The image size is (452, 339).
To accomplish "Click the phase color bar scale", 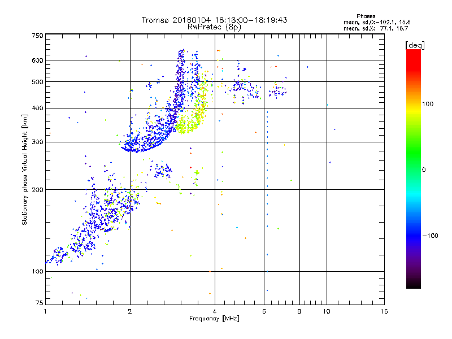I will (x=414, y=168).
